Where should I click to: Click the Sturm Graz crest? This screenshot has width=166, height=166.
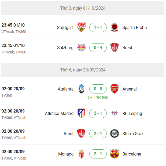coord(115,133)
